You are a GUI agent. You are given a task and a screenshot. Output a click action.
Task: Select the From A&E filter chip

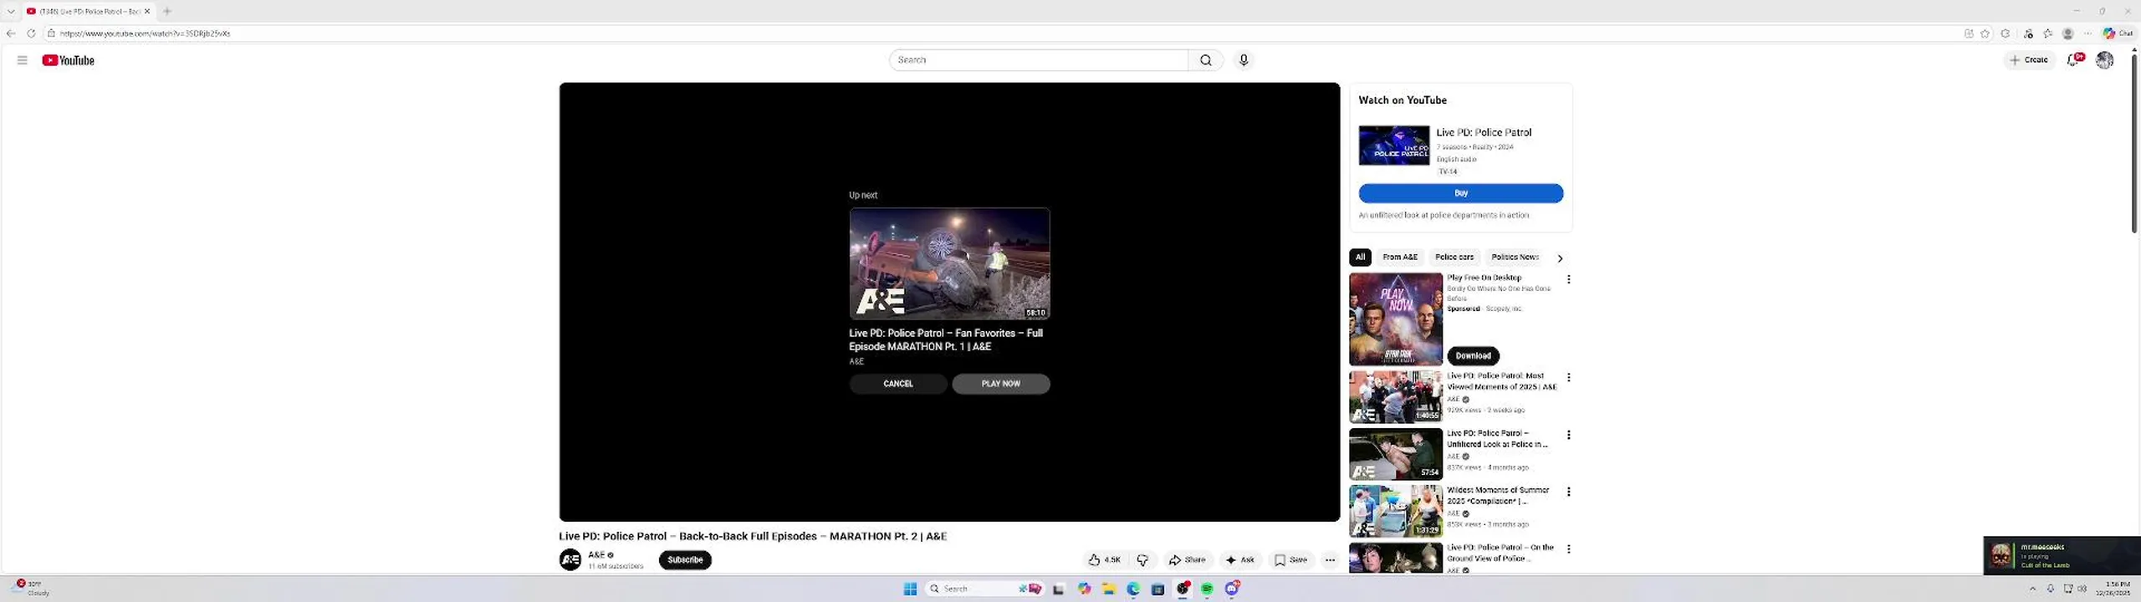pyautogui.click(x=1399, y=258)
